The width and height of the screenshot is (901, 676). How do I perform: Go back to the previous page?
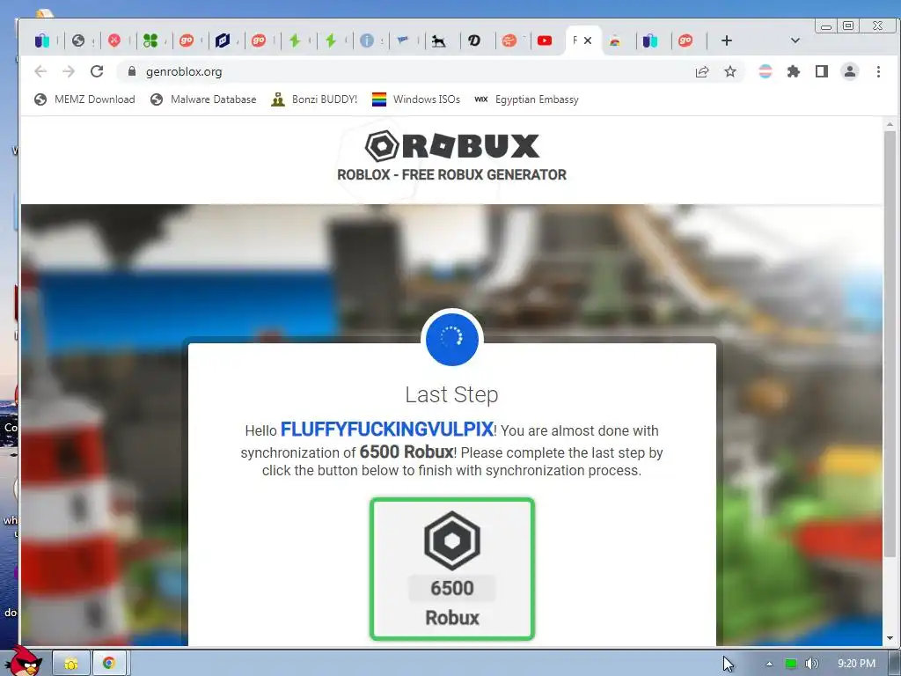click(x=40, y=71)
